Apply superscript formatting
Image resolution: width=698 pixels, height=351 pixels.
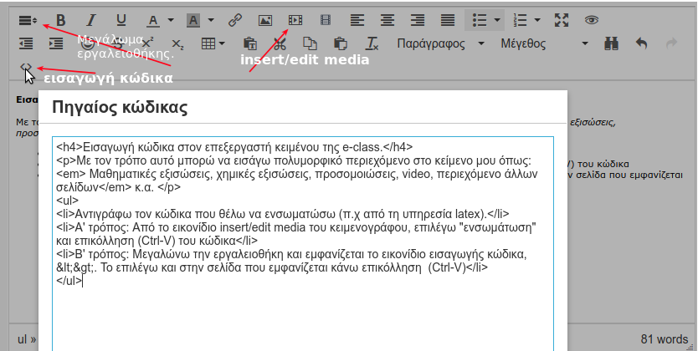click(x=147, y=43)
